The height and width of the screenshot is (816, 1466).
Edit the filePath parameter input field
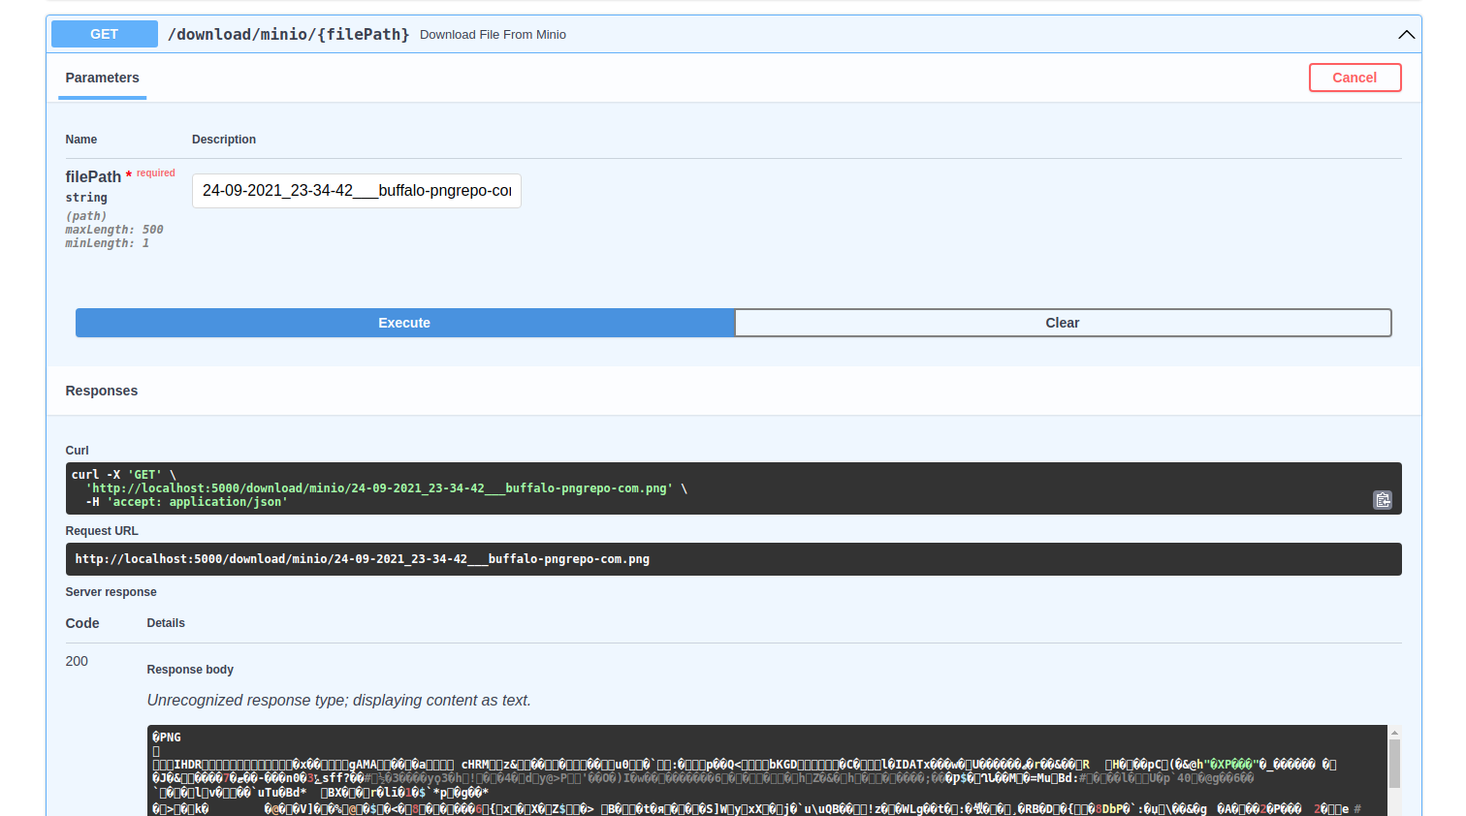tap(356, 191)
